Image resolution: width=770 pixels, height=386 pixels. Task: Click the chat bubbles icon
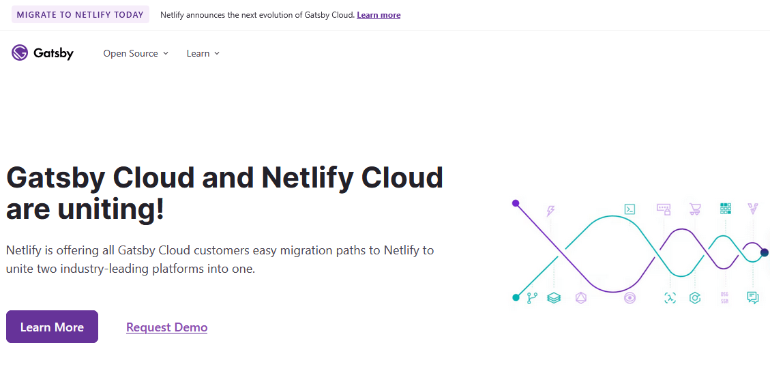753,297
